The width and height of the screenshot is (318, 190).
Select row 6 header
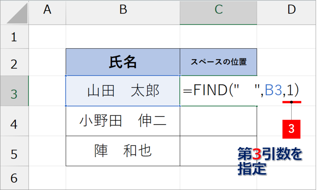point(14,178)
